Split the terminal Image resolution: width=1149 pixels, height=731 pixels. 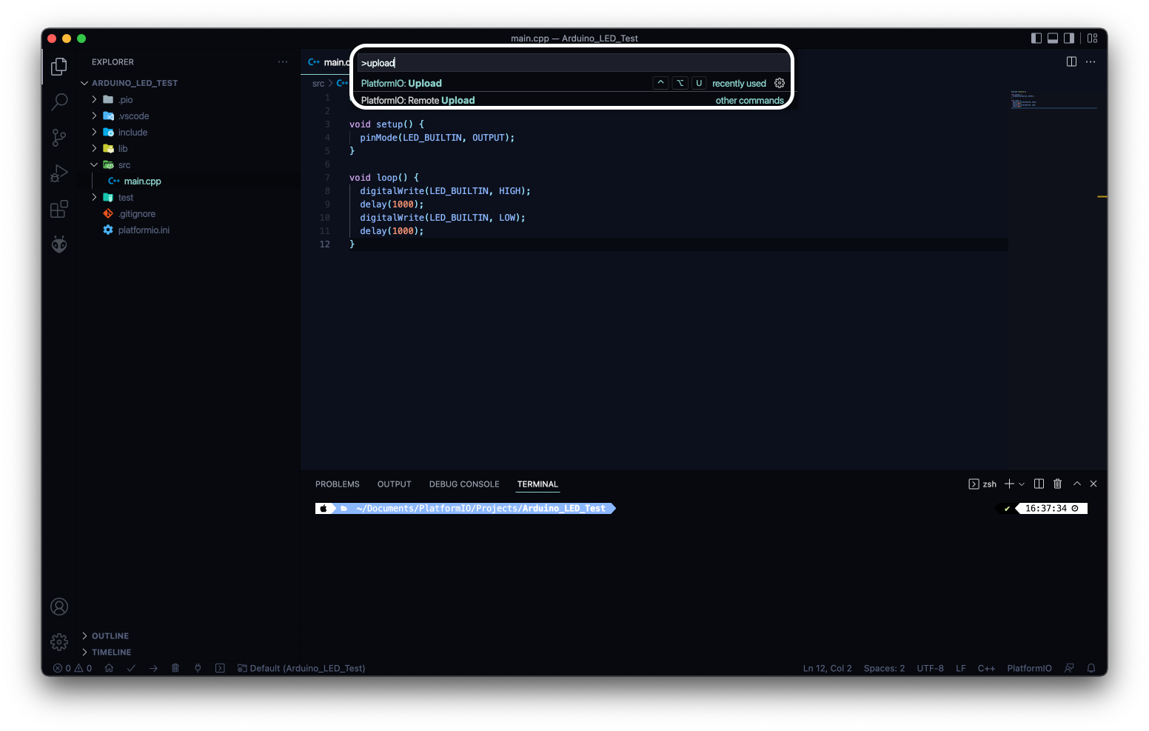tap(1039, 484)
